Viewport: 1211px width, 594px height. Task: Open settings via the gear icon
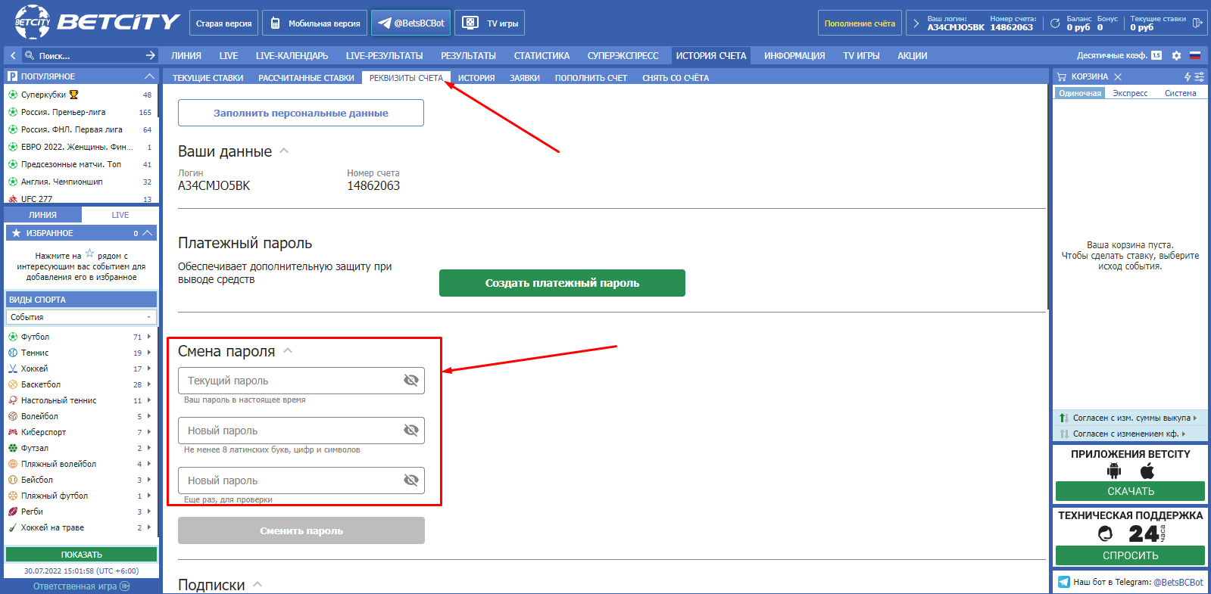tap(1176, 56)
